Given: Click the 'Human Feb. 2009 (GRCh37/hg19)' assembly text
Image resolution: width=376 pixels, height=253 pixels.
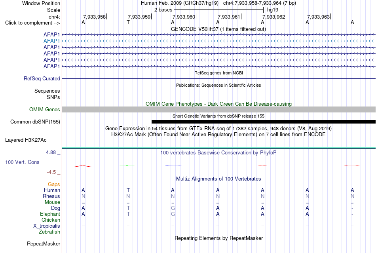Looking at the screenshot, I should coord(180,3).
